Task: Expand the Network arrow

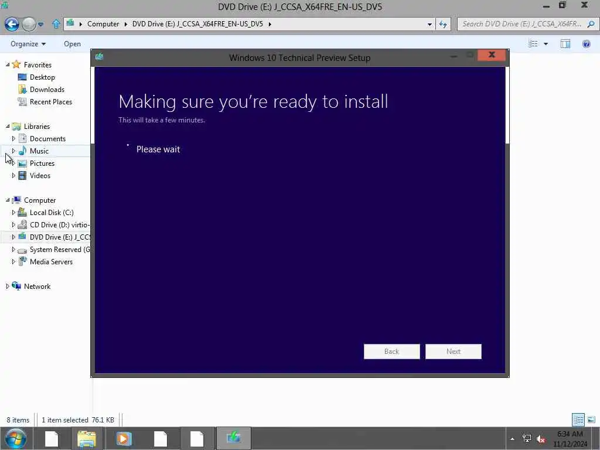Action: pyautogui.click(x=8, y=286)
